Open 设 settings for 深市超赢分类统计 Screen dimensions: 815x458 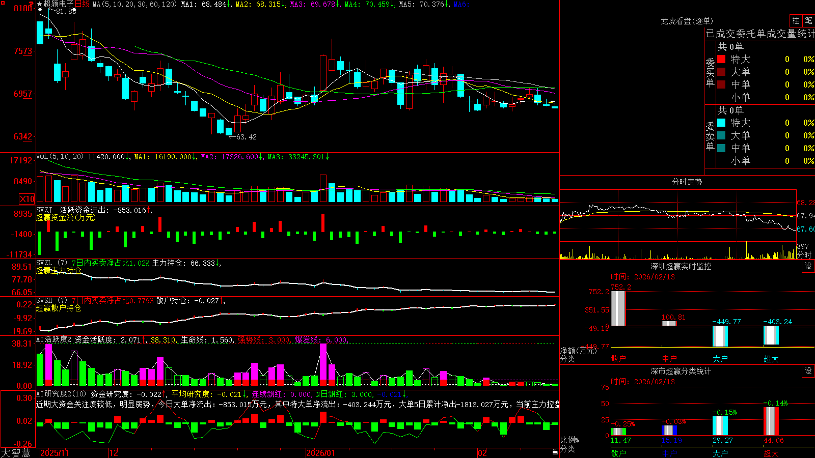[808, 371]
